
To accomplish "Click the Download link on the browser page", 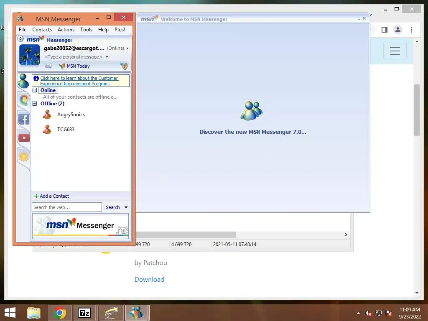I will [x=149, y=279].
